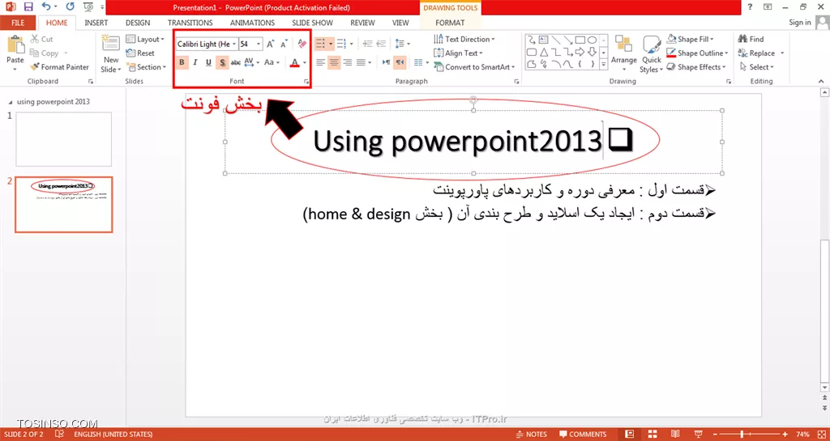
Task: Click the Find binoculars button
Action: pyautogui.click(x=751, y=39)
